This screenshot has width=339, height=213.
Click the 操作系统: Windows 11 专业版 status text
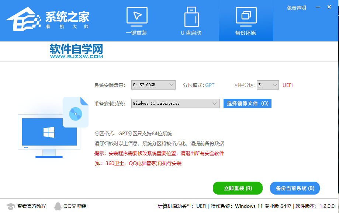point(251,206)
